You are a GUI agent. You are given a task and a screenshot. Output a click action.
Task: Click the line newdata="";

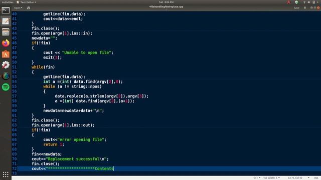tap(45, 38)
